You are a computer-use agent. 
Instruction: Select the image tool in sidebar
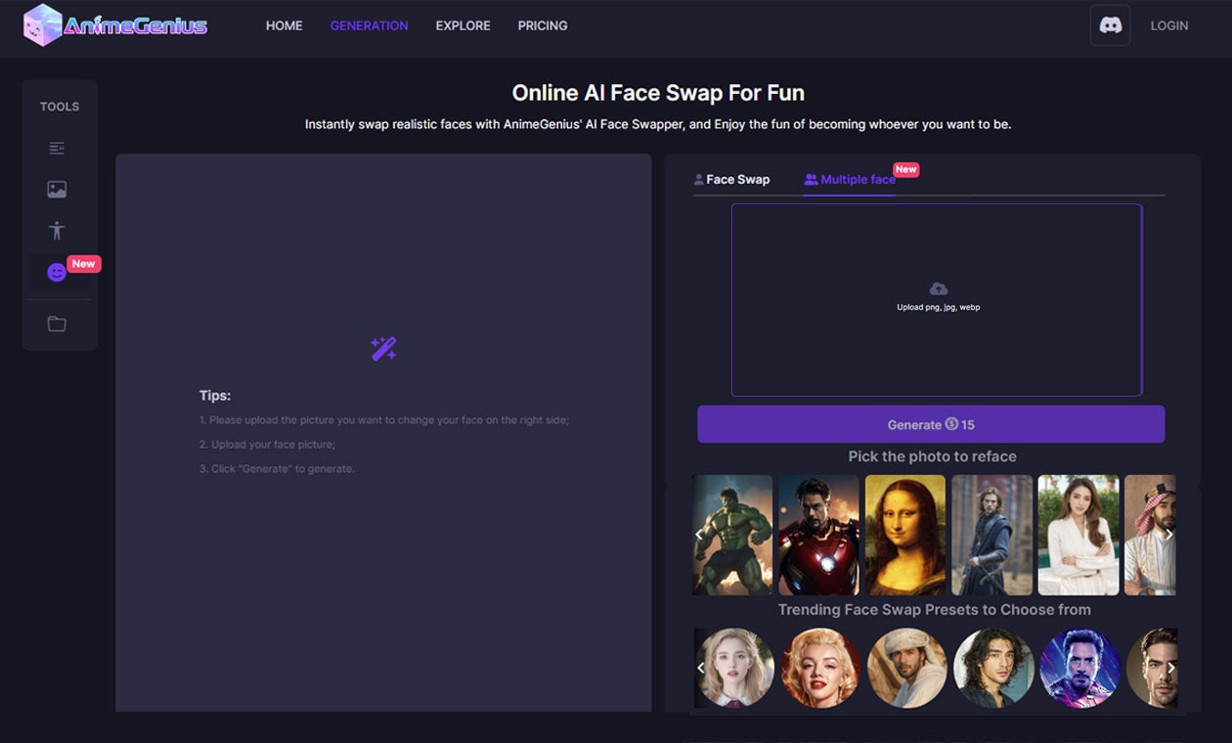click(57, 190)
